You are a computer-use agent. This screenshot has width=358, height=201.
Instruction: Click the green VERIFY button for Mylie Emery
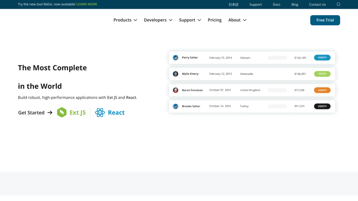point(322,73)
